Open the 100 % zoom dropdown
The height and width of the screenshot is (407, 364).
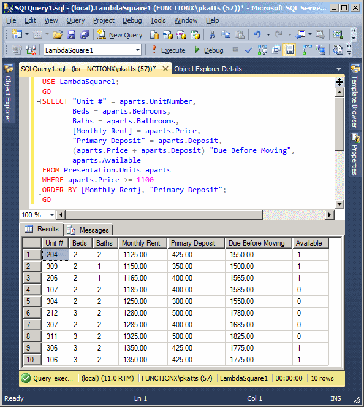pyautogui.click(x=52, y=215)
